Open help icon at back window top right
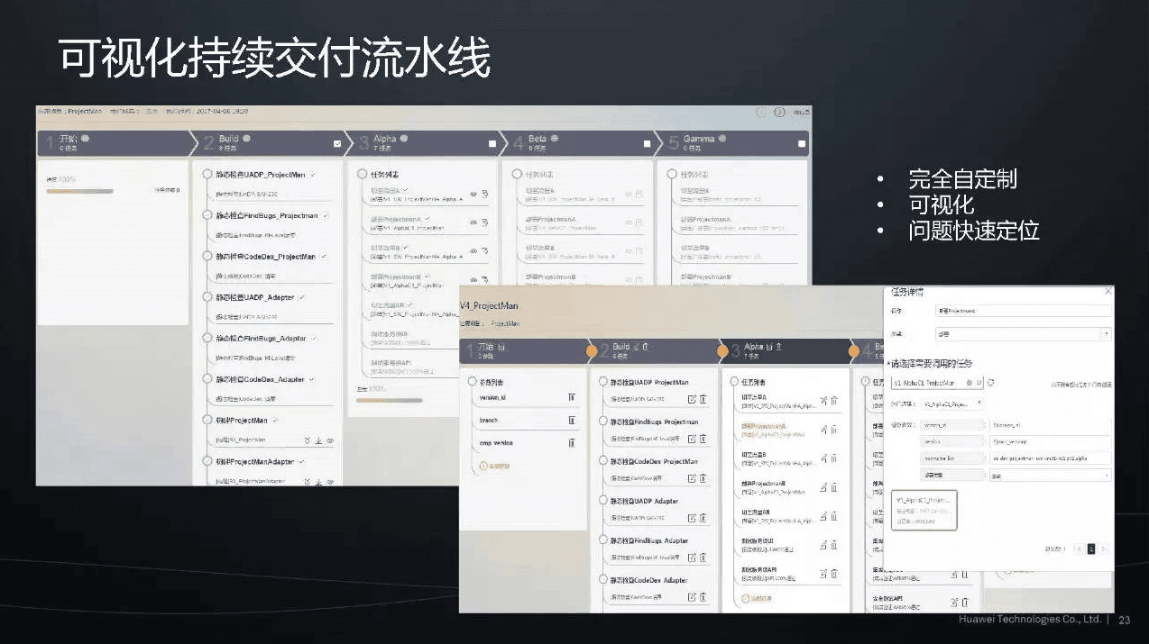The height and width of the screenshot is (644, 1149). (780, 112)
